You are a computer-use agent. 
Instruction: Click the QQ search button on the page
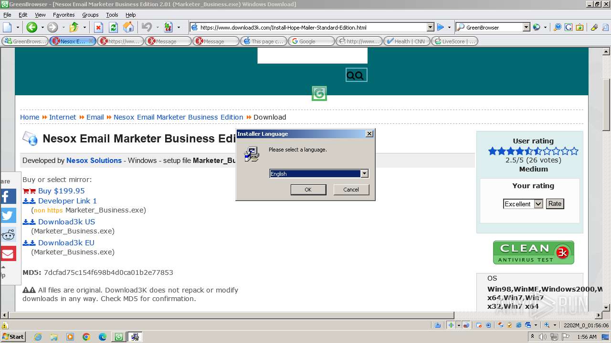[x=356, y=75]
